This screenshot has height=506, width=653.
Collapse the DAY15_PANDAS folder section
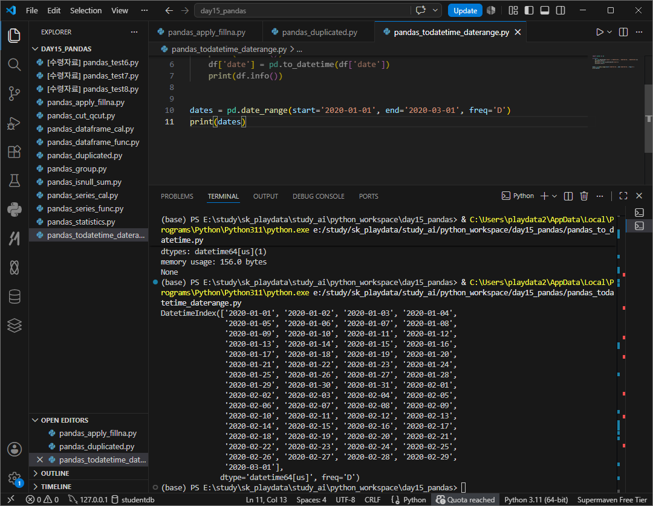(66, 49)
